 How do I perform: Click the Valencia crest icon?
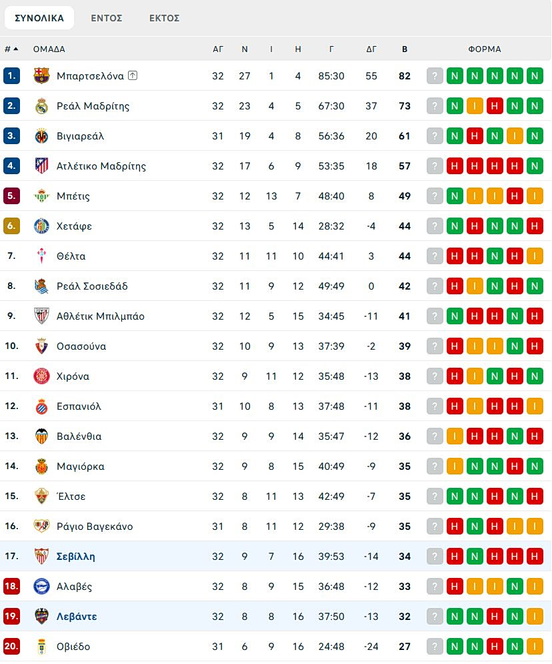pyautogui.click(x=41, y=436)
